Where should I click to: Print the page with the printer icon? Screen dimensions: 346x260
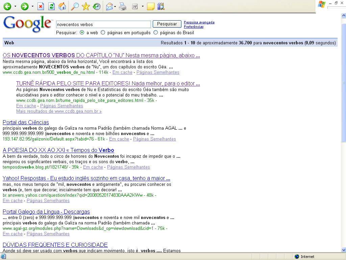click(x=122, y=6)
